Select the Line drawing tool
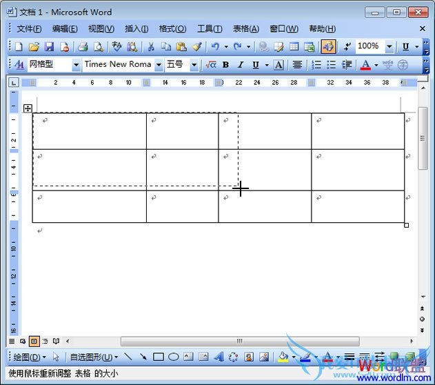The height and width of the screenshot is (385, 435). [x=128, y=357]
